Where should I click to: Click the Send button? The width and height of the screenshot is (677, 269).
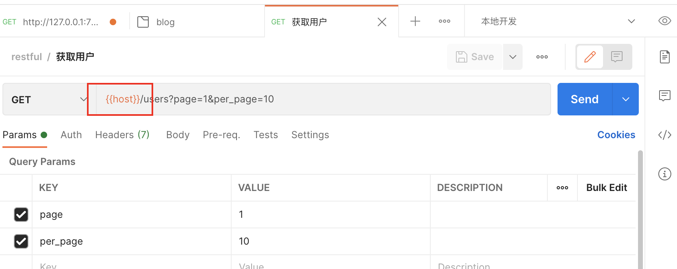584,100
